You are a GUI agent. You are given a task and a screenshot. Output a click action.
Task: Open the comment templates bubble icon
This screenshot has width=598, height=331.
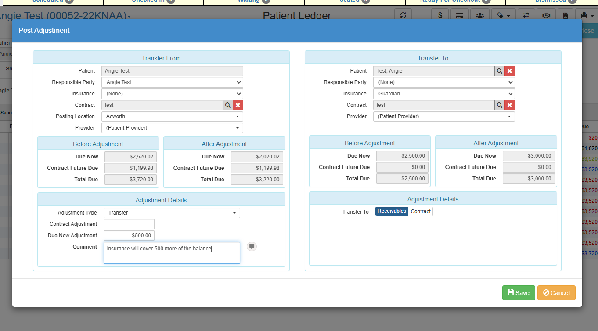tap(252, 246)
